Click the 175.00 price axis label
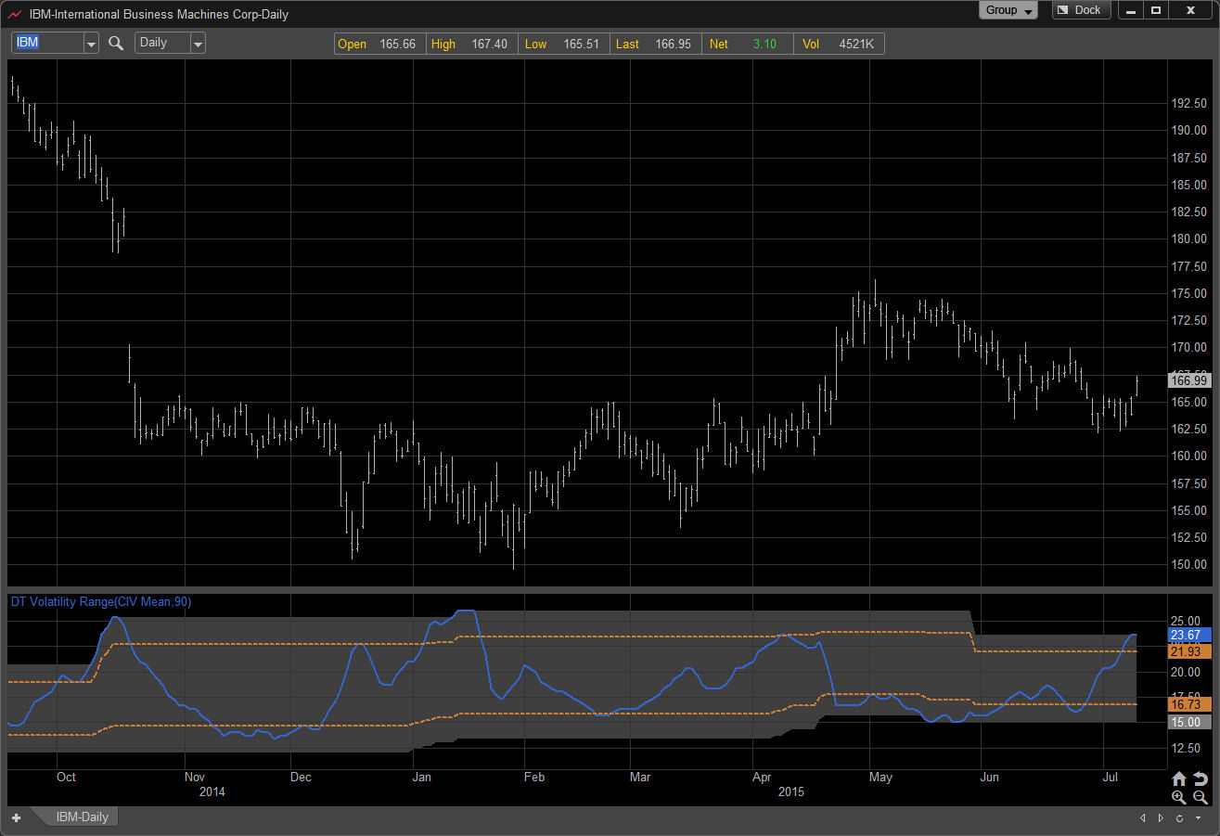Screen dimensions: 1220x836 tap(1188, 293)
